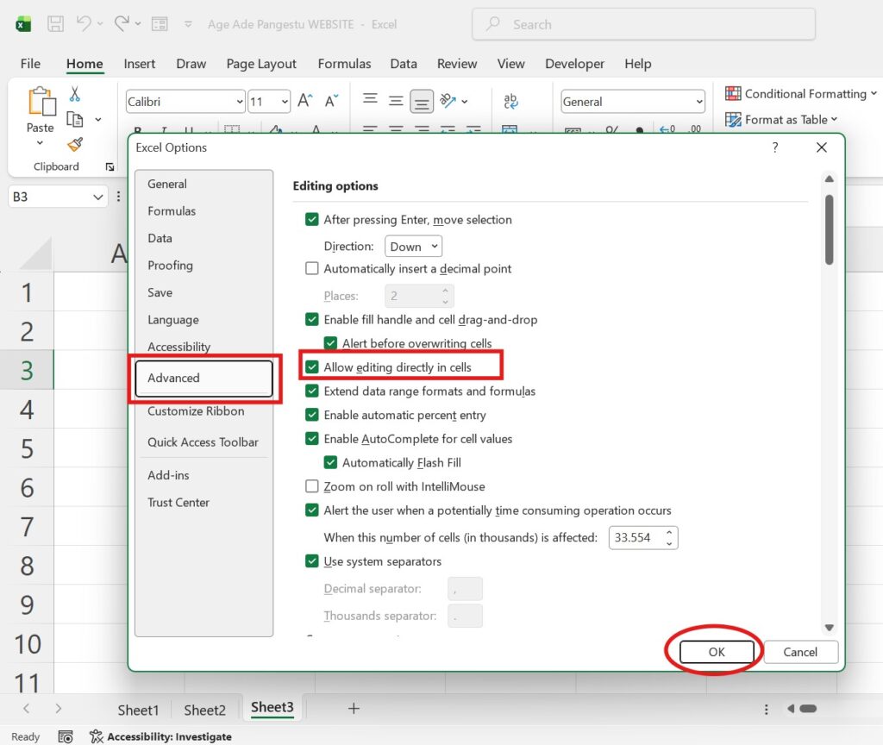
Task: Click the Excel Options vertical scrollbar thumb
Action: click(x=829, y=229)
